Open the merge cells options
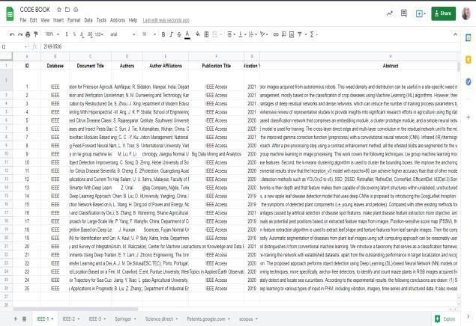Screen dimensions: 476x326 pyautogui.click(x=217, y=34)
